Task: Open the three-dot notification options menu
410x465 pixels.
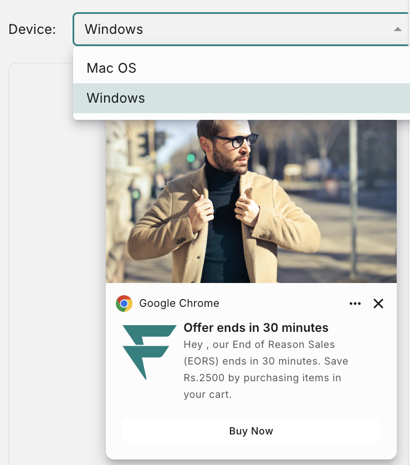Action: 355,304
